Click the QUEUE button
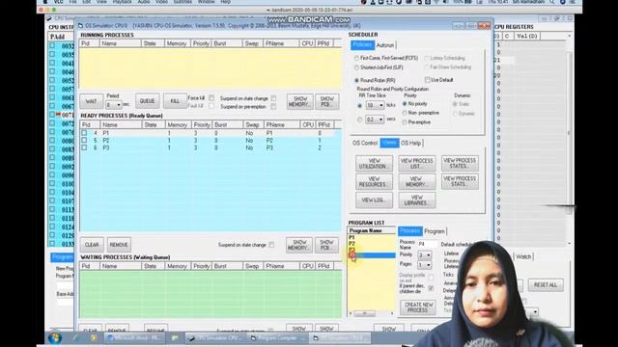This screenshot has height=347, width=618. click(148, 101)
